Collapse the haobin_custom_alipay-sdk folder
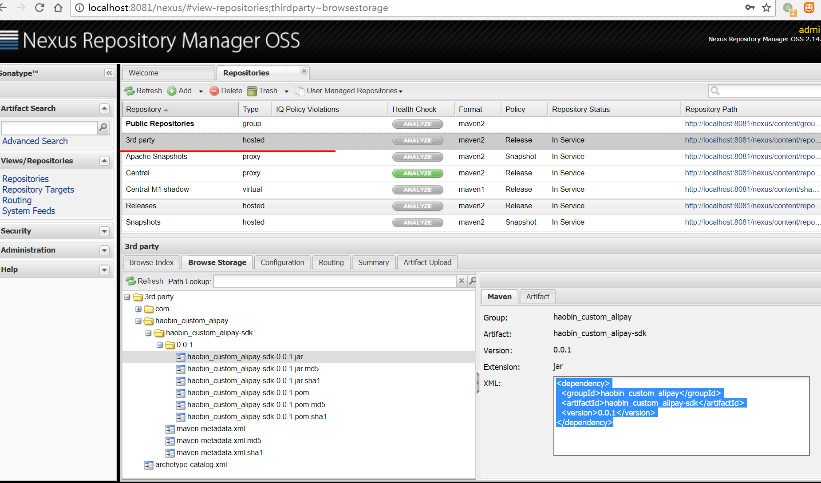 click(x=149, y=333)
